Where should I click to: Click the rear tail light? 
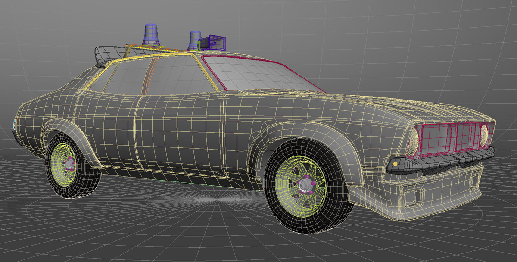point(15,125)
